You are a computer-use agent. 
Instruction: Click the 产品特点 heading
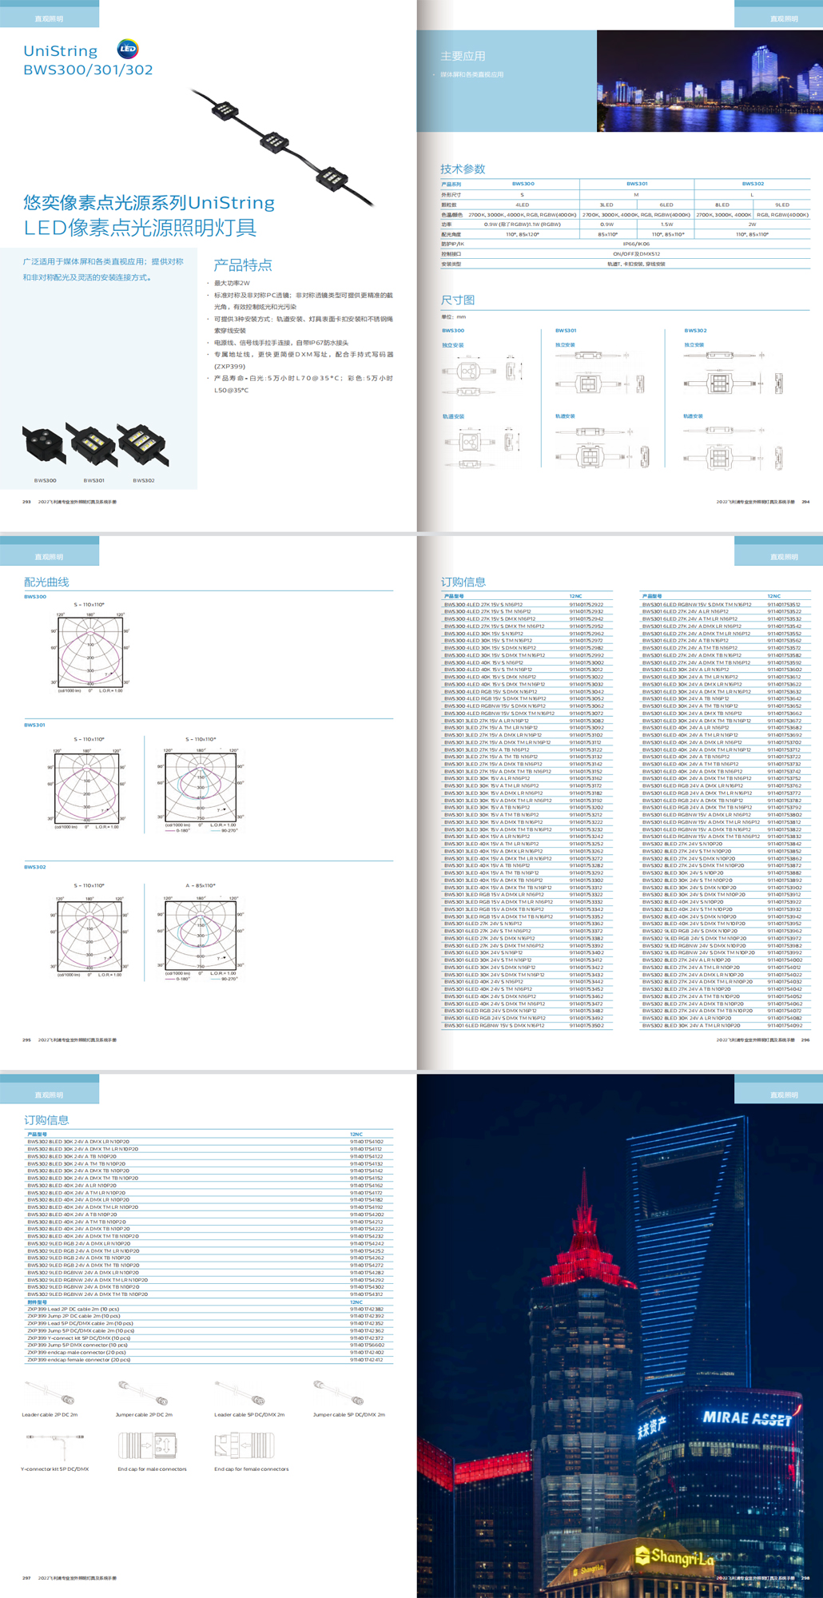coord(243,265)
